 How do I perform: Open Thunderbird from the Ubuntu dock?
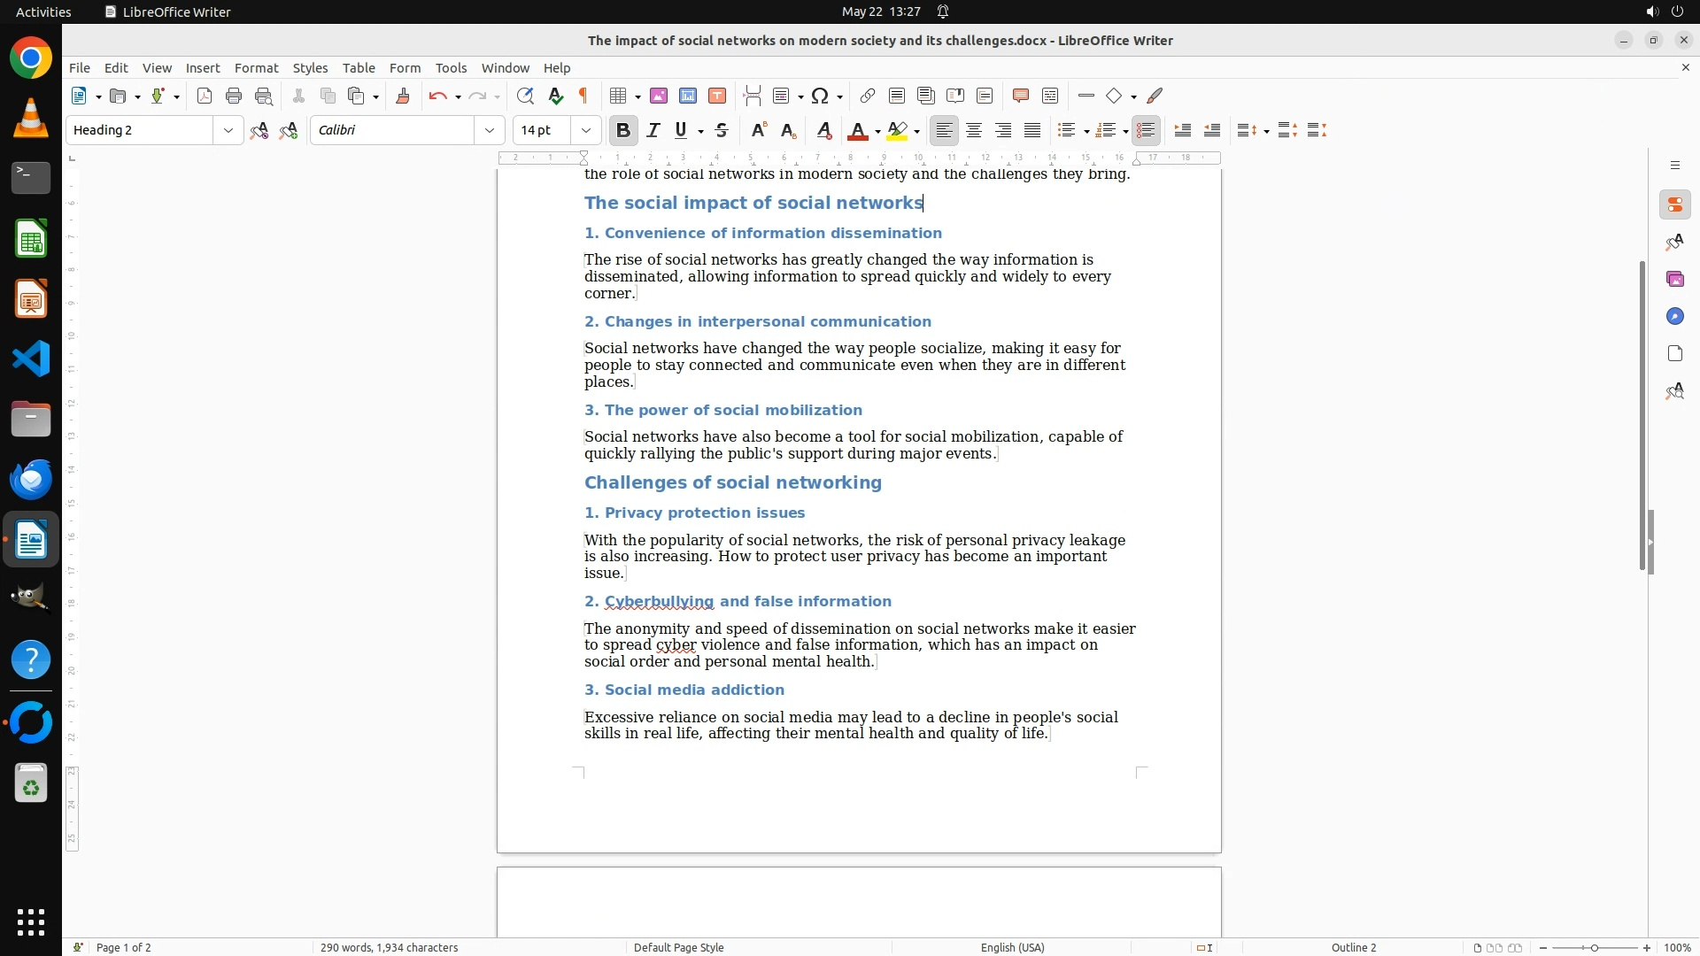pyautogui.click(x=31, y=480)
